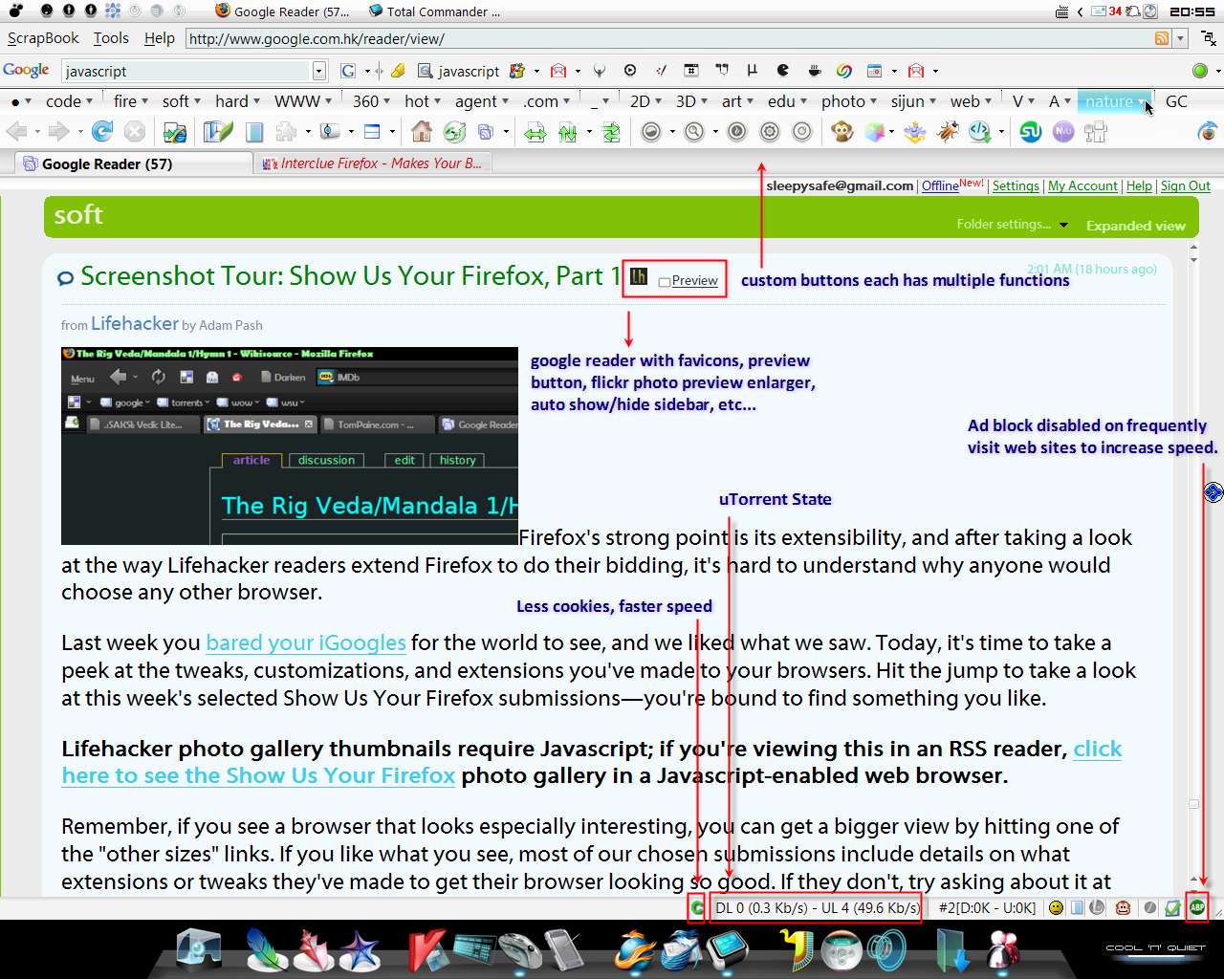Launch the Firefox globe dock icon

click(x=633, y=950)
